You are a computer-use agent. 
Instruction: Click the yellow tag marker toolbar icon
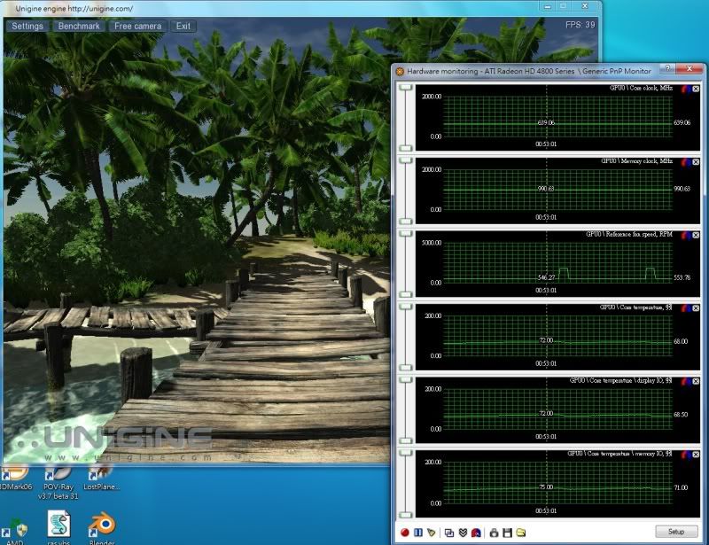point(432,532)
